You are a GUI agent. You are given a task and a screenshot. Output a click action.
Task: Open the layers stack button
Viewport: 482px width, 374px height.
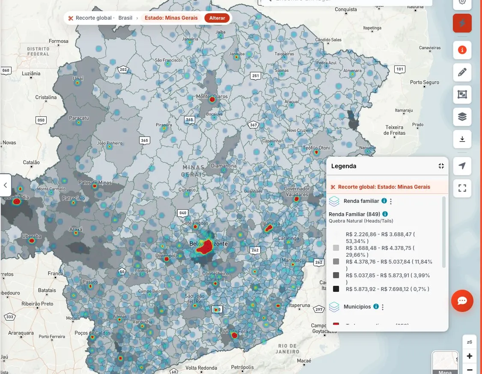[x=462, y=117]
